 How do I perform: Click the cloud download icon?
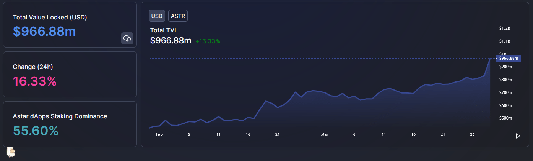pos(127,38)
